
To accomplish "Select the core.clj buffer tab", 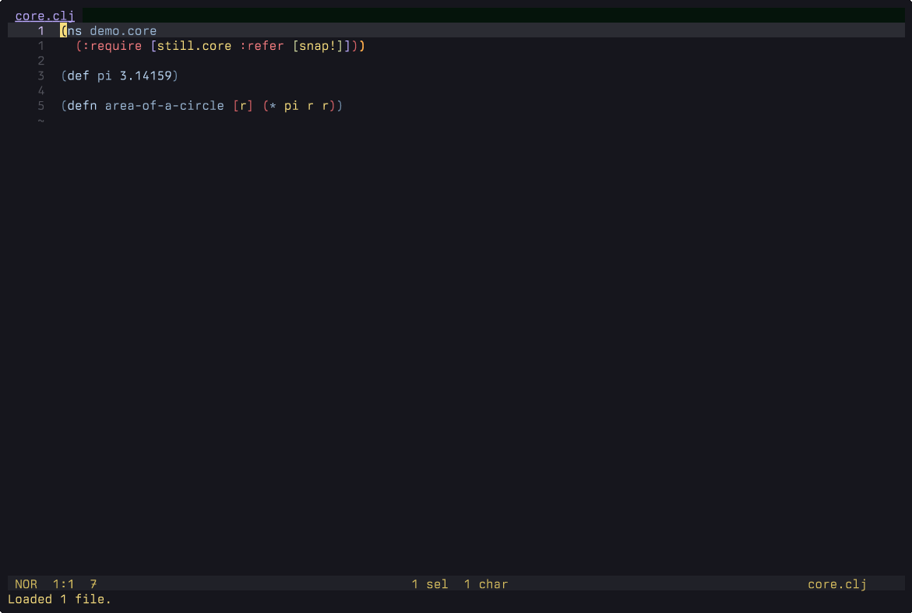I will point(45,16).
